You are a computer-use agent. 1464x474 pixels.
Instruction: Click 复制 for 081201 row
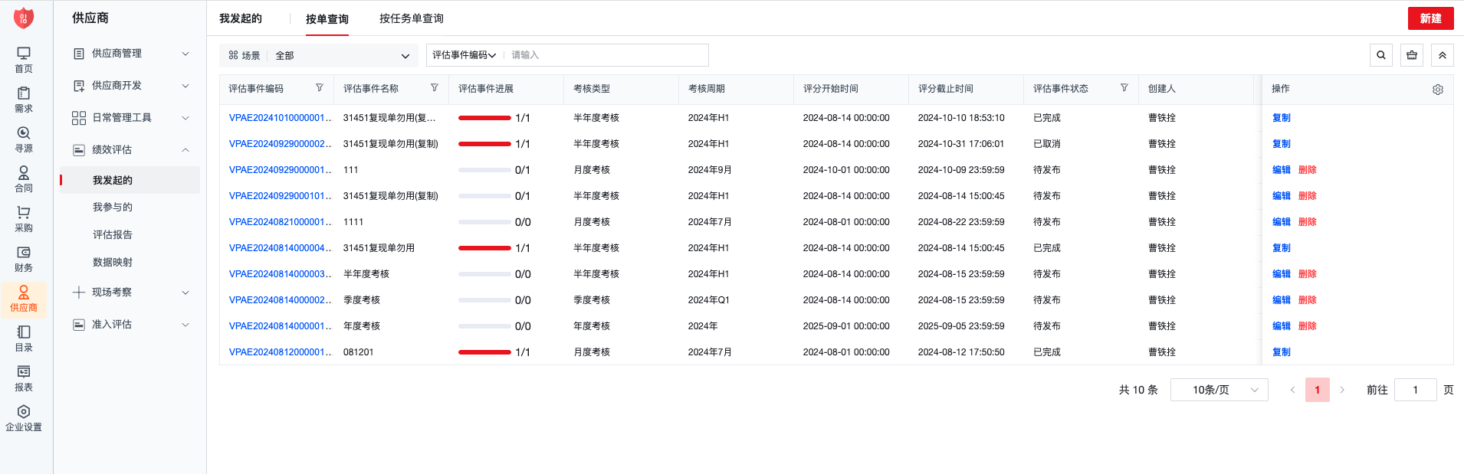(x=1282, y=352)
